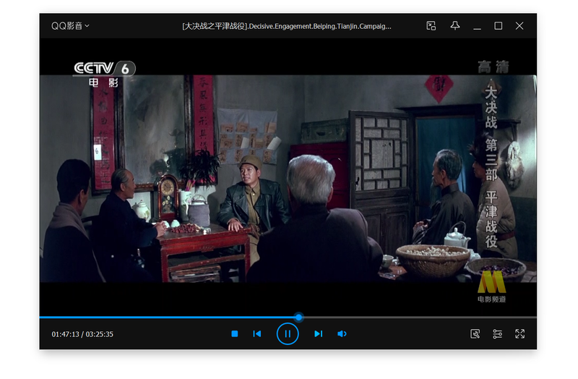Switch to mini mode window icon

coord(431,26)
